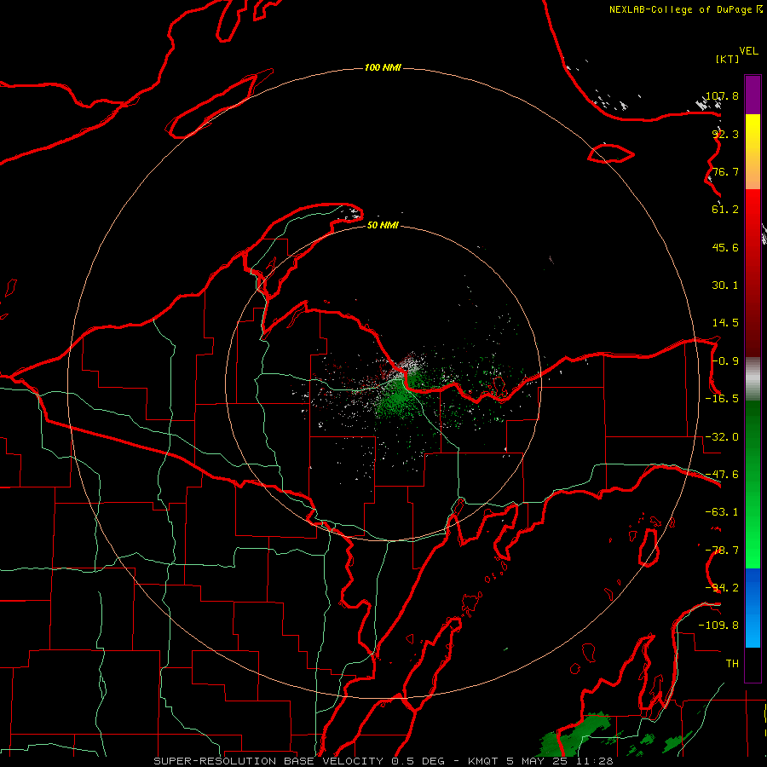This screenshot has height=767, width=767.
Task: Click the -32.0 value on velocity scale
Action: [x=722, y=437]
